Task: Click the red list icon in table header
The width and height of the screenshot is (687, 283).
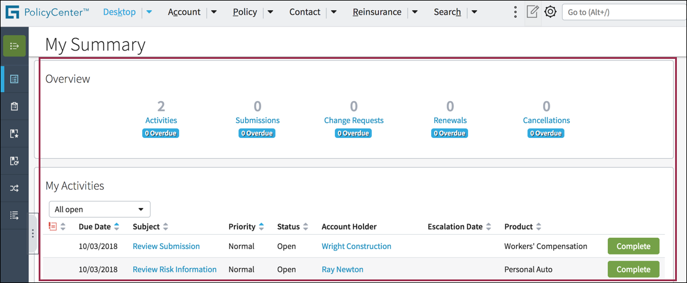Action: pyautogui.click(x=53, y=227)
